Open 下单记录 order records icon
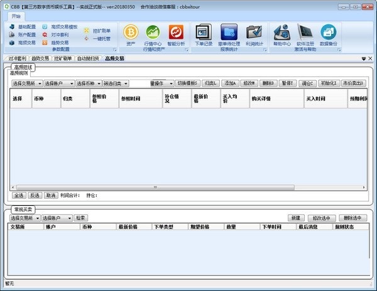 tap(204, 33)
